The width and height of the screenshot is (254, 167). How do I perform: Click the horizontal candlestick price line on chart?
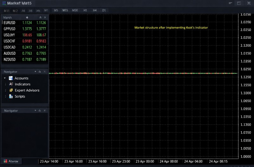(143, 73)
